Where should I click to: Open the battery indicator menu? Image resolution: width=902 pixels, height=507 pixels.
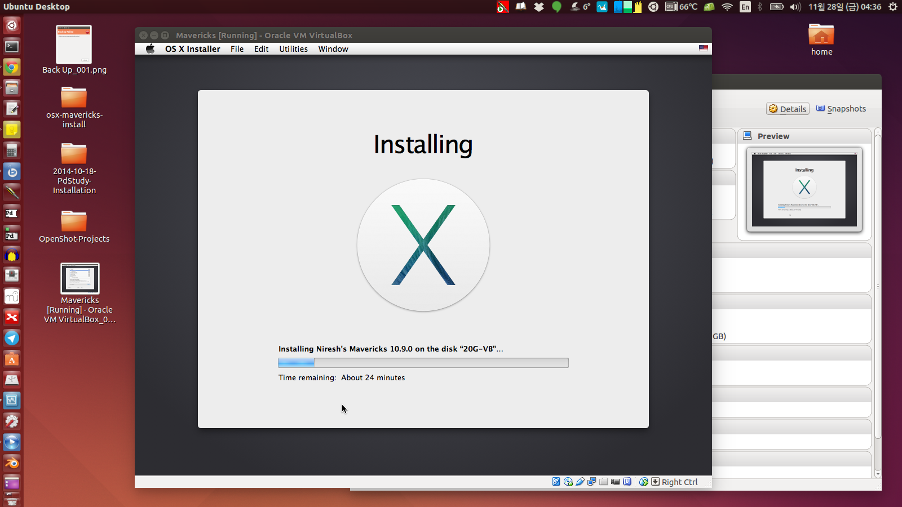pyautogui.click(x=777, y=7)
